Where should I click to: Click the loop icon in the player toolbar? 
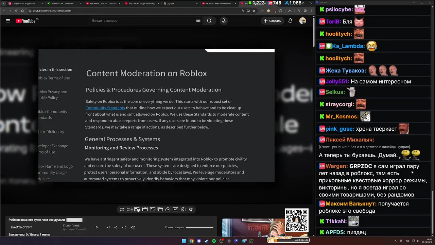[122, 210]
